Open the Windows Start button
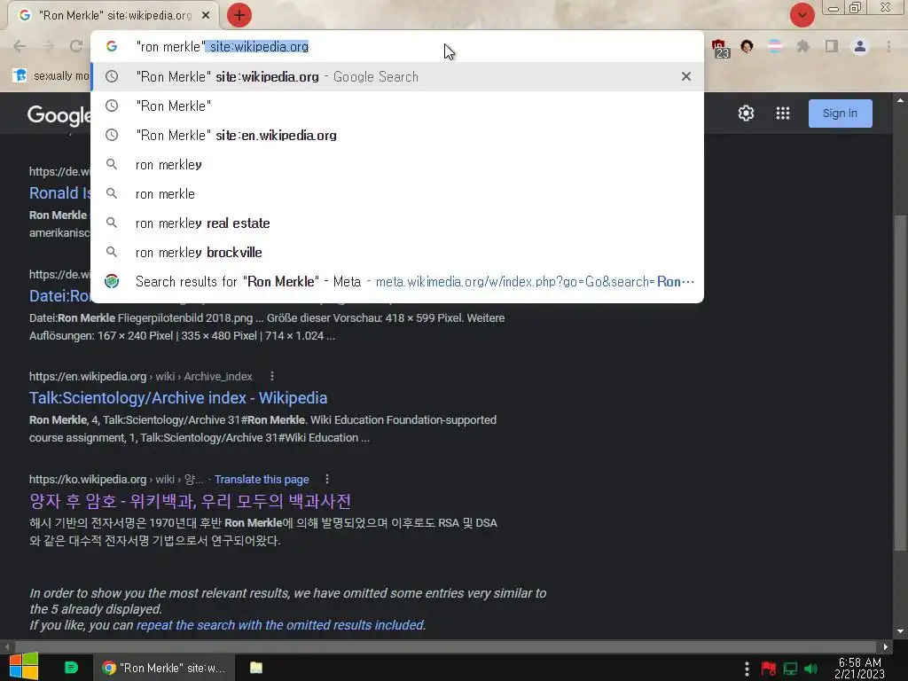Viewport: 908px width, 681px height. point(24,667)
